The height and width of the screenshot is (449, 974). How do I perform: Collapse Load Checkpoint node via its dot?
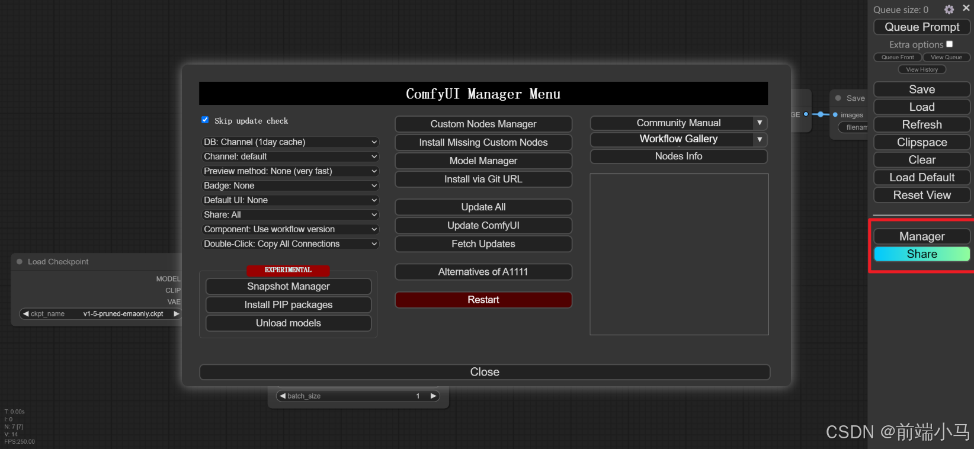[20, 262]
